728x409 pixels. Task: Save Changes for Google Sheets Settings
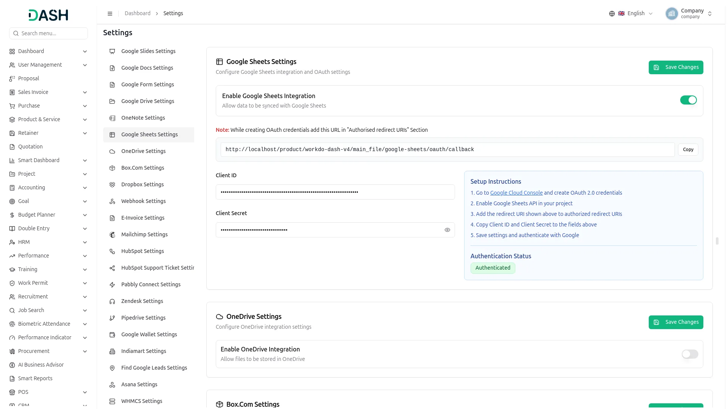point(676,67)
